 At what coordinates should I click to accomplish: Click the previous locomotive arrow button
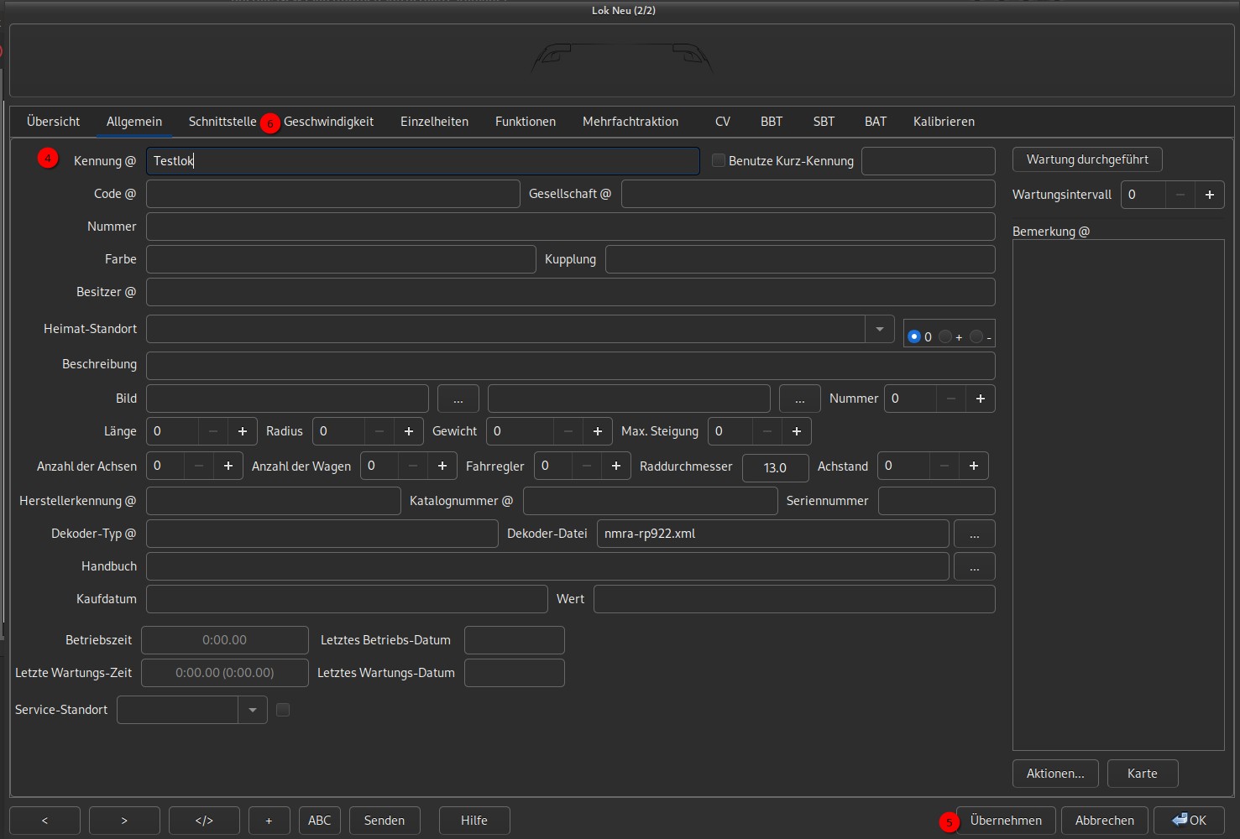coord(44,821)
